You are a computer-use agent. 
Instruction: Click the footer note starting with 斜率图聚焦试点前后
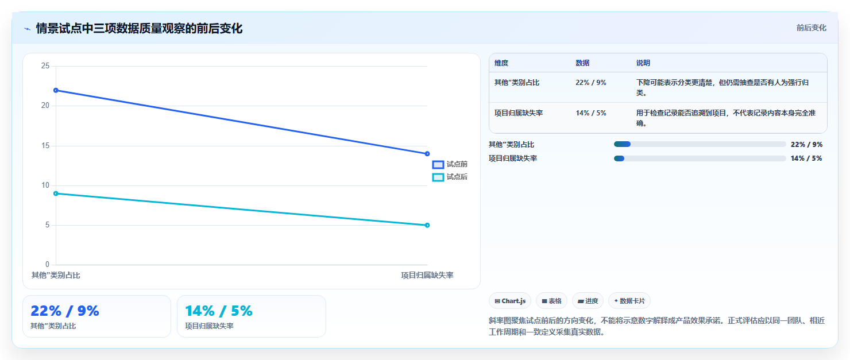[x=656, y=327]
